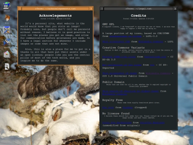Open window menu of acknowlegements.txt window
Screen dimensions: 193x145
point(20,9)
